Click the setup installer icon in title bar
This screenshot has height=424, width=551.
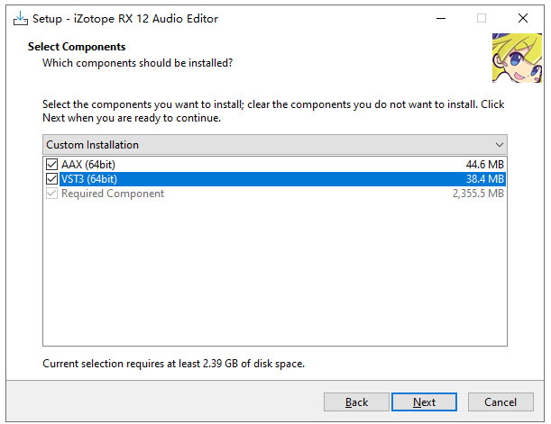pyautogui.click(x=21, y=18)
